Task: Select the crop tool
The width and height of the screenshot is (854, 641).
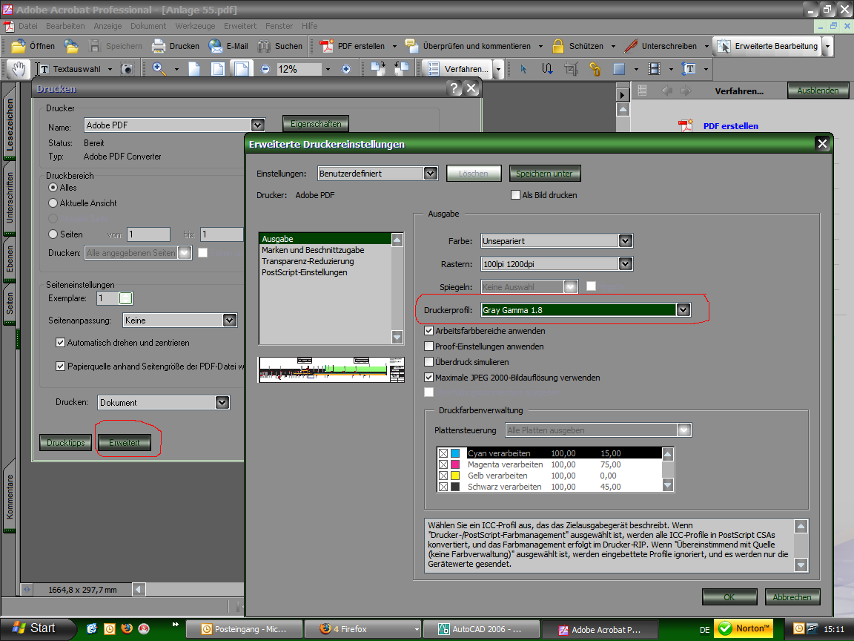Action: pos(572,69)
